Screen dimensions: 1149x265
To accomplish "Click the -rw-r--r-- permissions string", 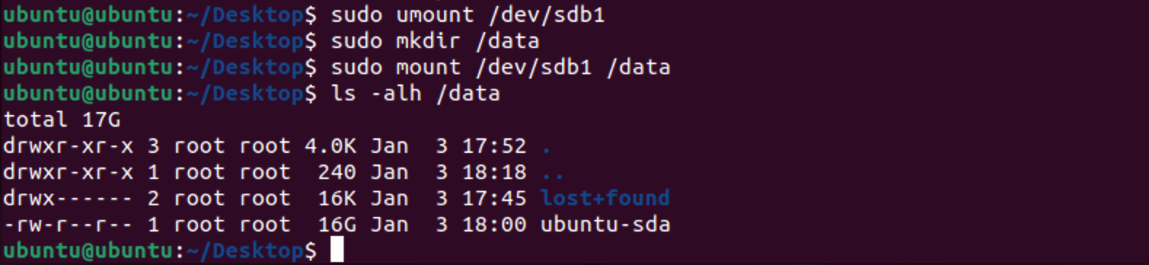I will coord(68,224).
